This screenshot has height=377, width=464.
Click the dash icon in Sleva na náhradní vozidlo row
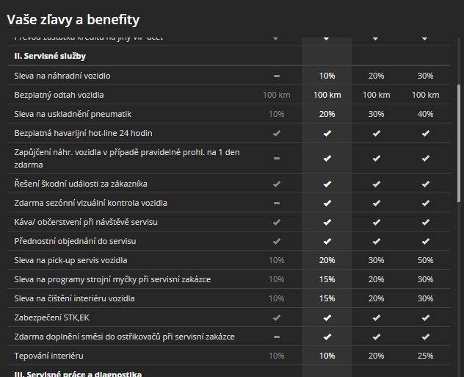pos(276,76)
